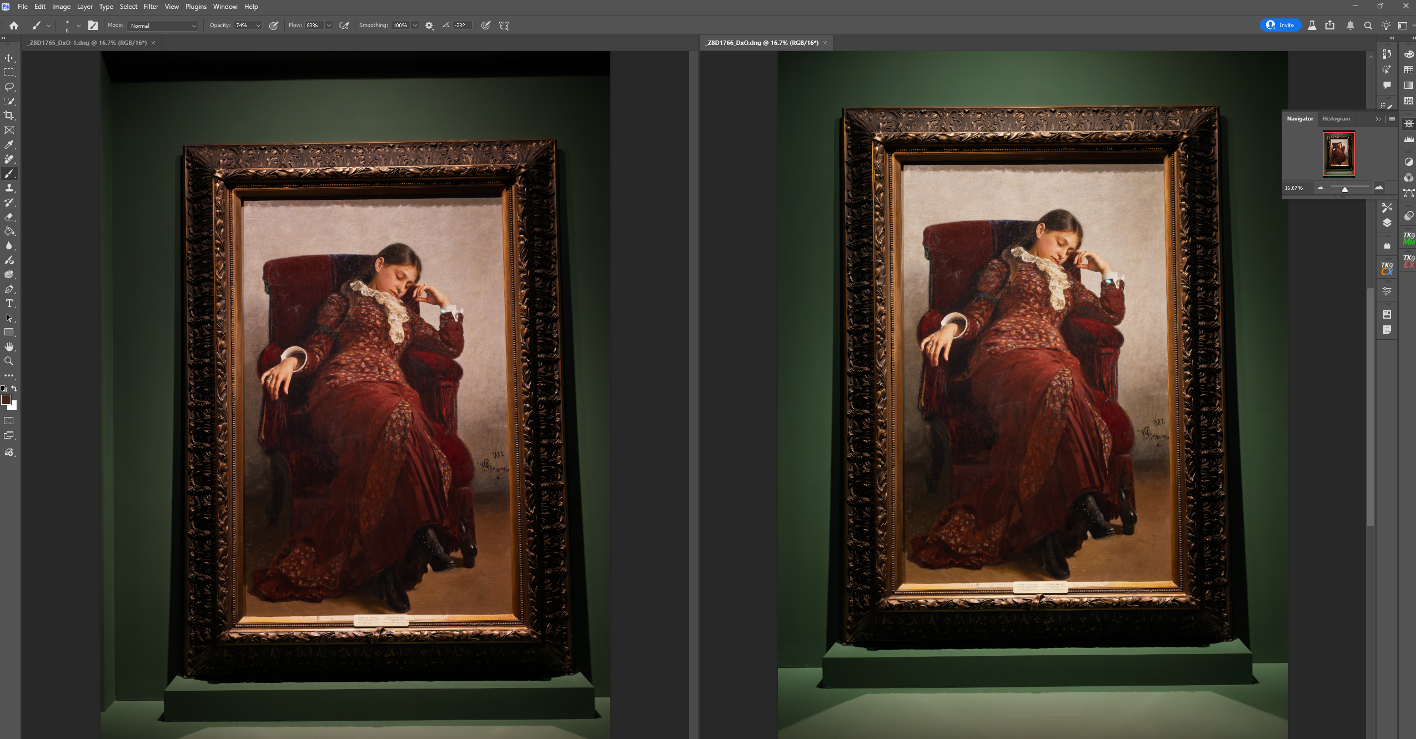Switch to the Histogram tab

1335,119
